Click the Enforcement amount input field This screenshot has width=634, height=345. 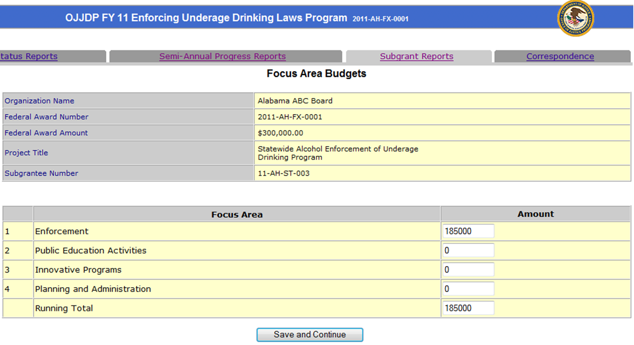[467, 231]
